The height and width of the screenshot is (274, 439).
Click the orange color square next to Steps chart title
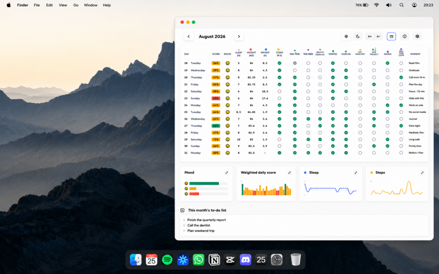[x=372, y=173]
